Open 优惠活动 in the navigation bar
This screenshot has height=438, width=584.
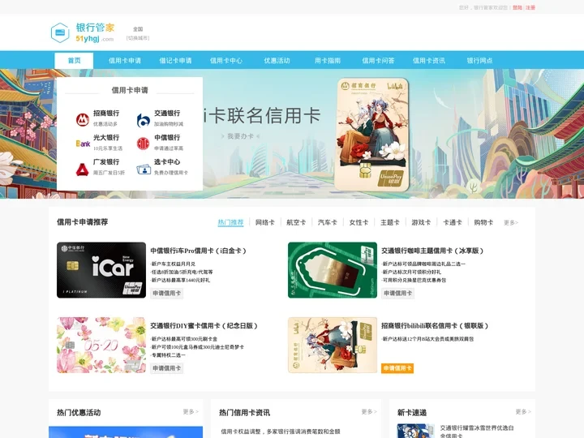(x=277, y=60)
